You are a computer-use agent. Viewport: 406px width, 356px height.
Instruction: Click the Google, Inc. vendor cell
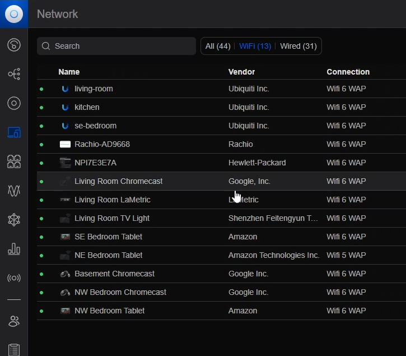249,181
